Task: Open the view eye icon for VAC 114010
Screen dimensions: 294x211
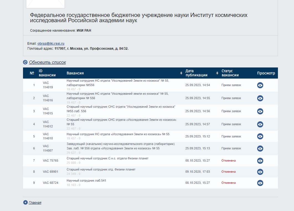Action: point(260,136)
